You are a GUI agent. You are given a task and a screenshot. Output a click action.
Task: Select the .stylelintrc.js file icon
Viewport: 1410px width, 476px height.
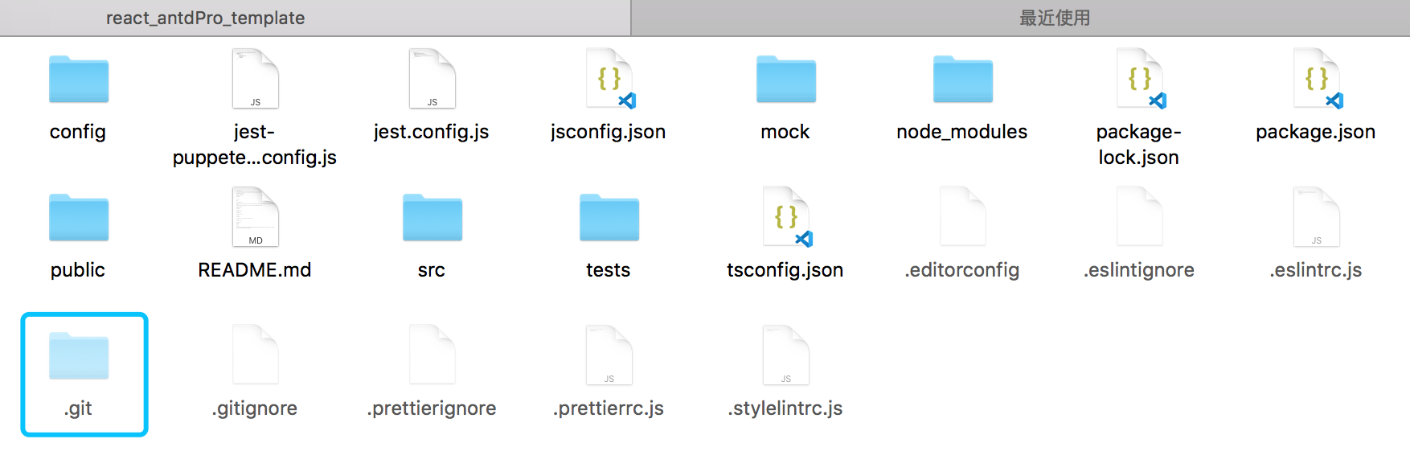(x=786, y=355)
